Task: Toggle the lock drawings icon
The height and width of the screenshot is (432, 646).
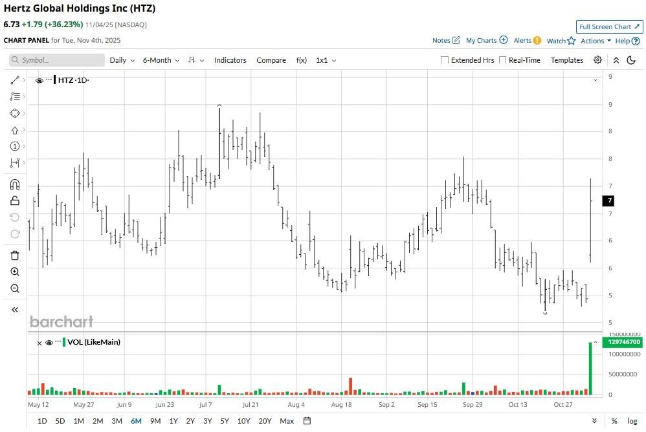Action: [15, 200]
